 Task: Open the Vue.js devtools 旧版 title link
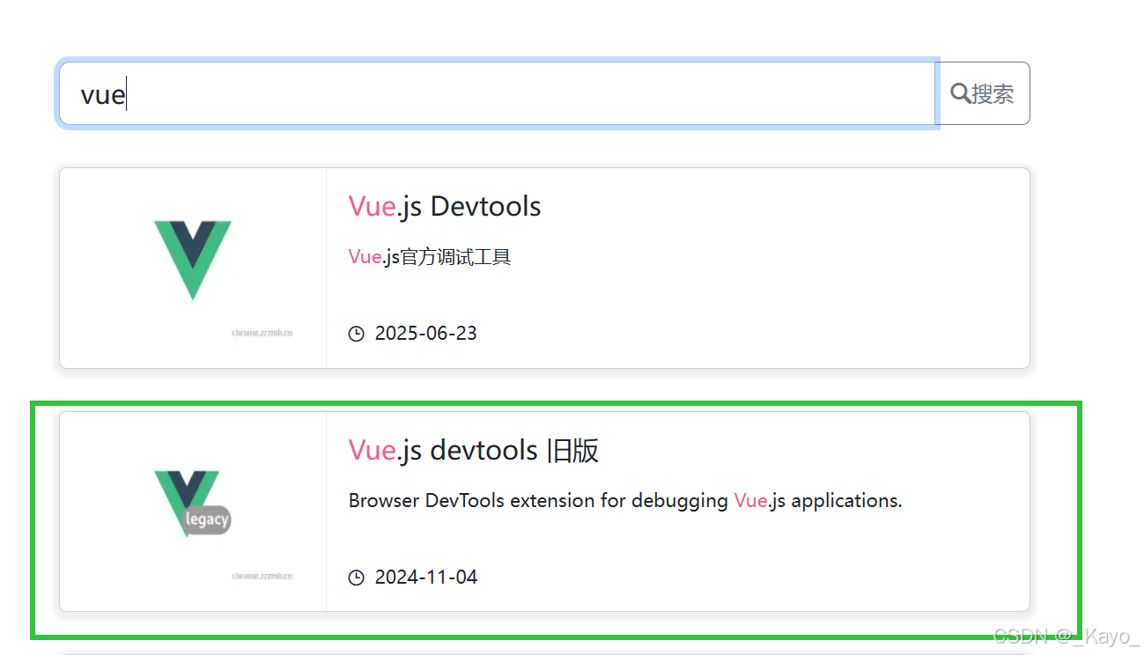474,450
